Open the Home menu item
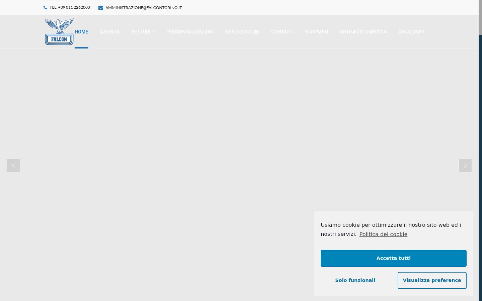 (81, 32)
